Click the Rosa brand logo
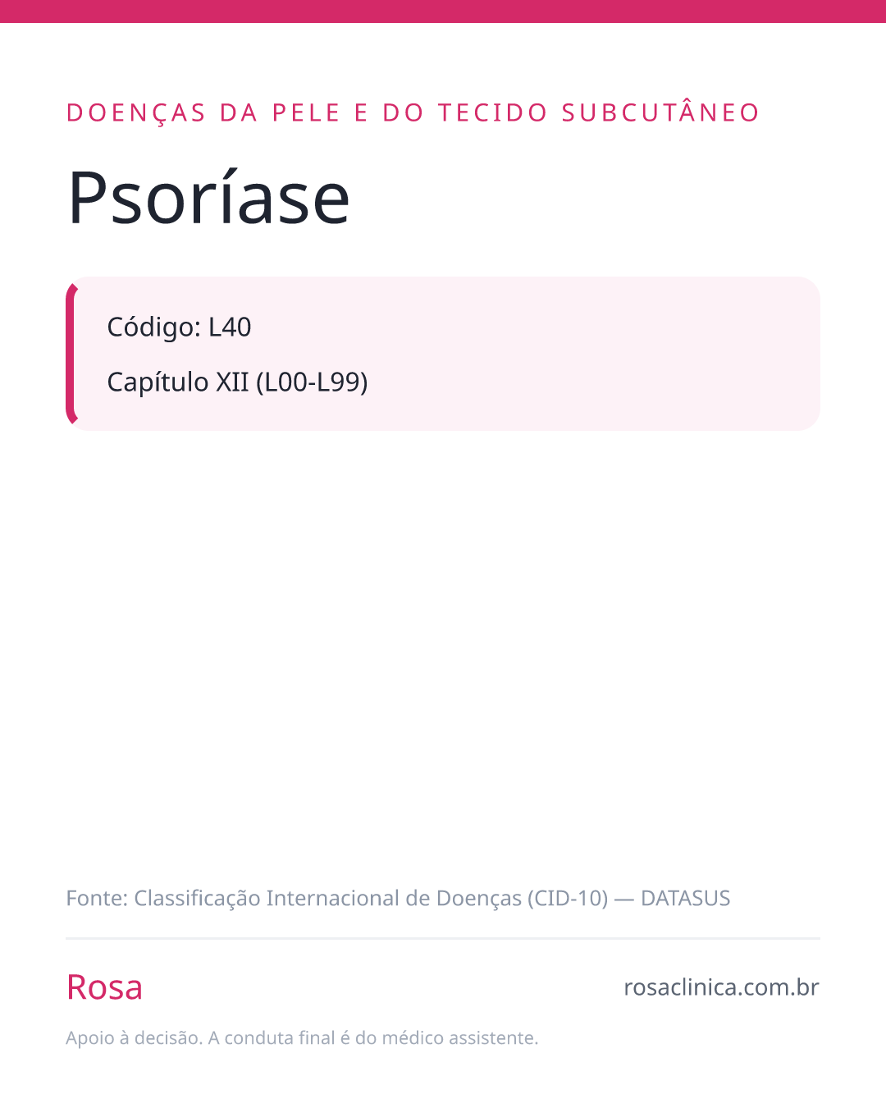The height and width of the screenshot is (1108, 886). [104, 987]
